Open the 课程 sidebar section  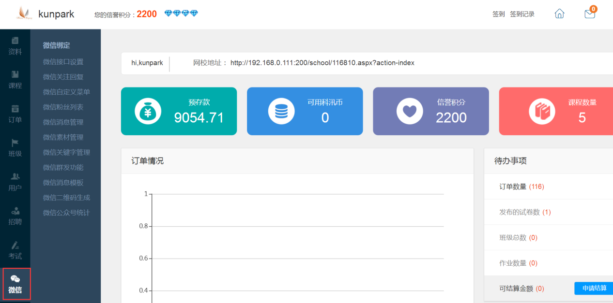(15, 80)
